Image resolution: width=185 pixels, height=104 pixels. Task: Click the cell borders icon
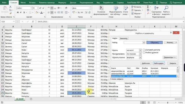pyautogui.click(x=30, y=12)
